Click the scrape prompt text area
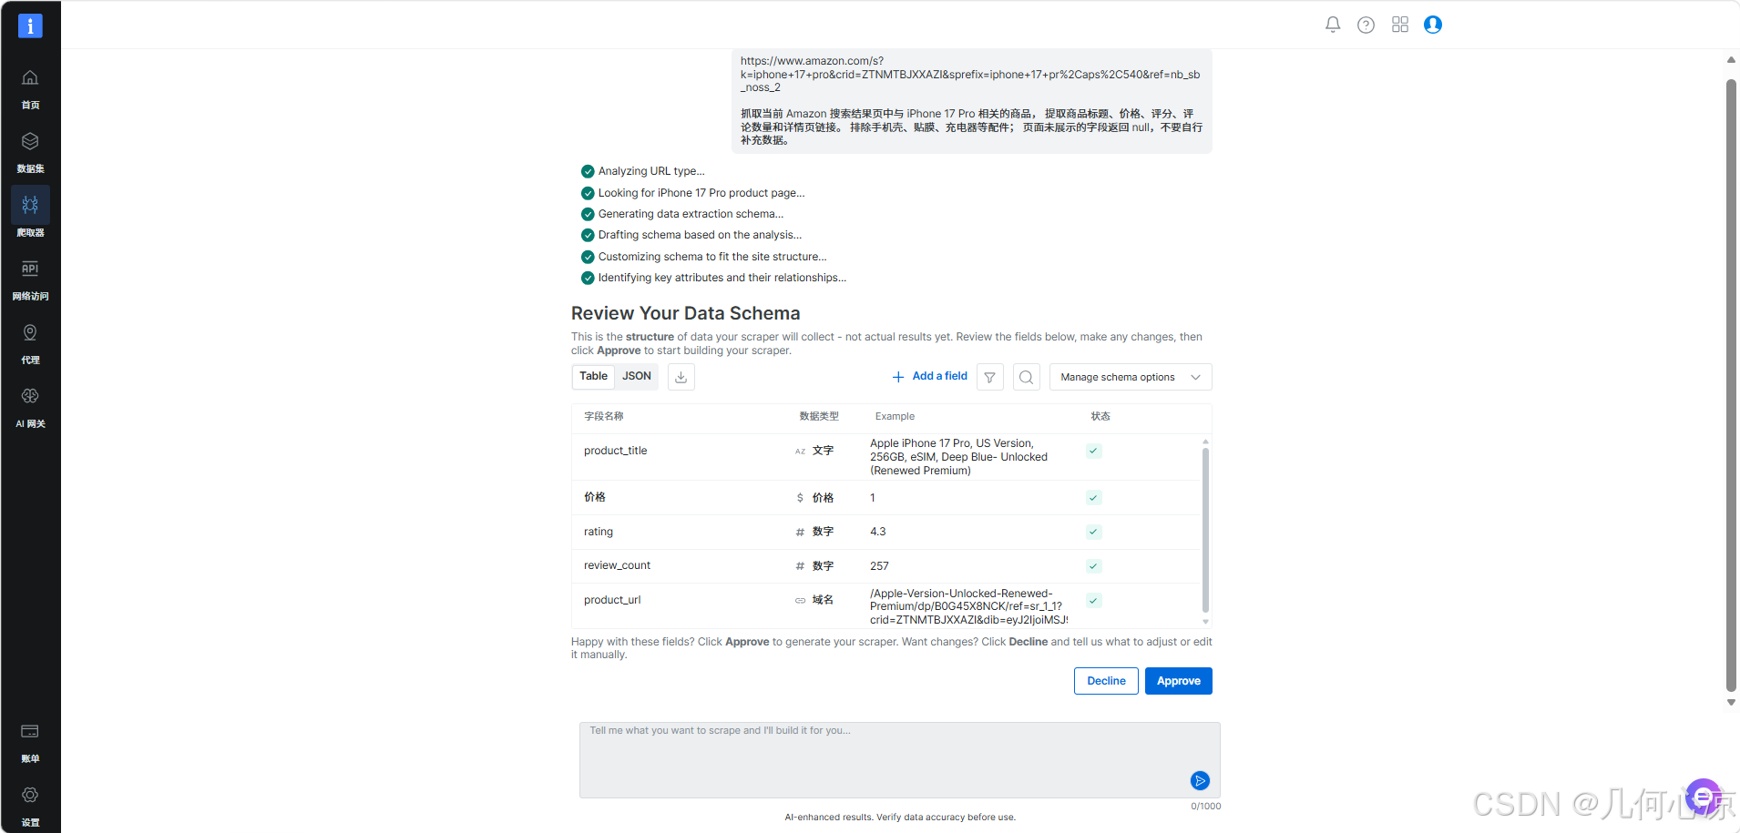The image size is (1740, 833). coord(900,760)
